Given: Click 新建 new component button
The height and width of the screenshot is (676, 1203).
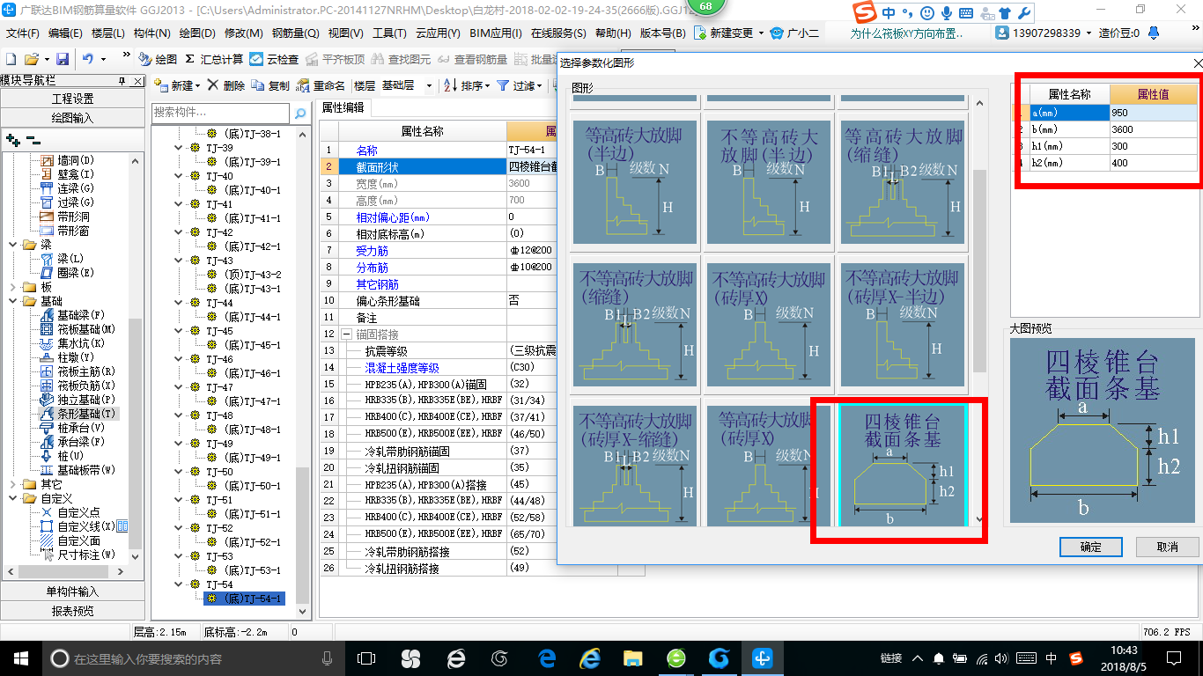Looking at the screenshot, I should tap(177, 85).
